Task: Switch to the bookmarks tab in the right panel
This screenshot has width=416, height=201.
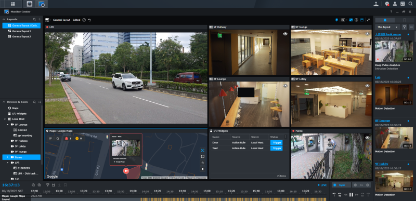Action: pos(405,20)
